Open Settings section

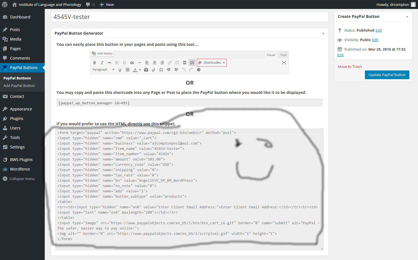17,147
